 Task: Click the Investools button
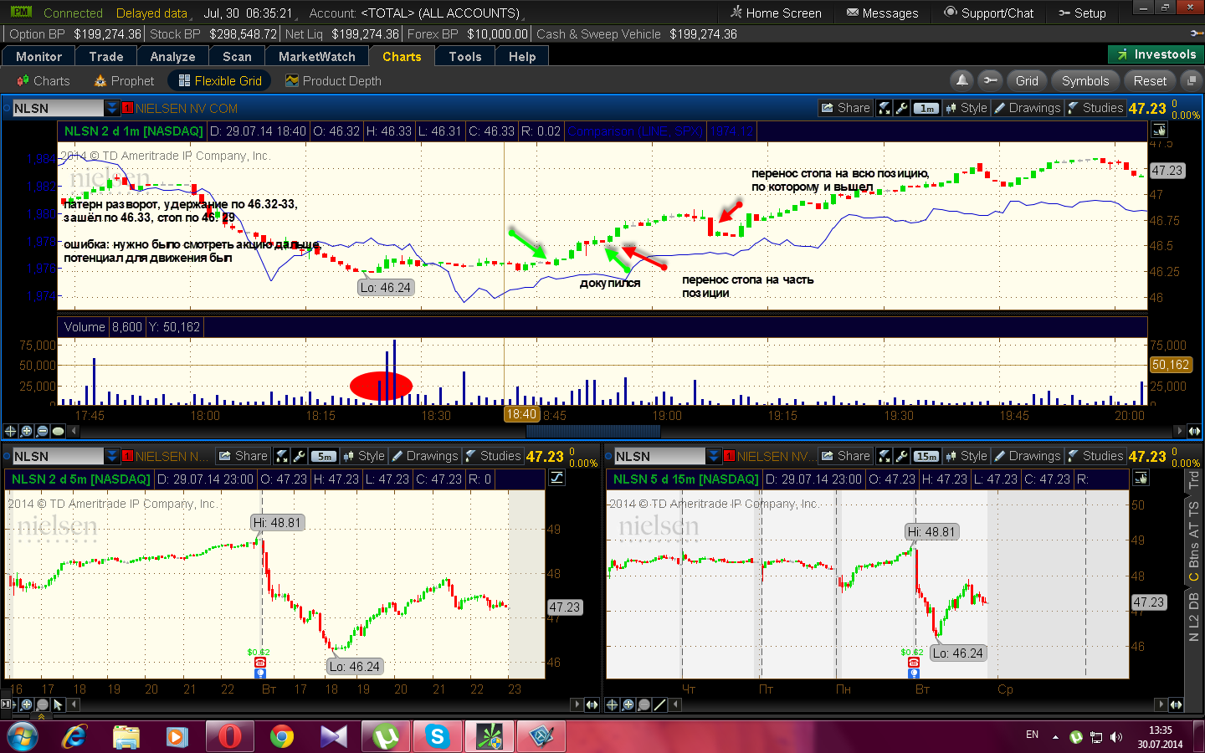coord(1156,54)
